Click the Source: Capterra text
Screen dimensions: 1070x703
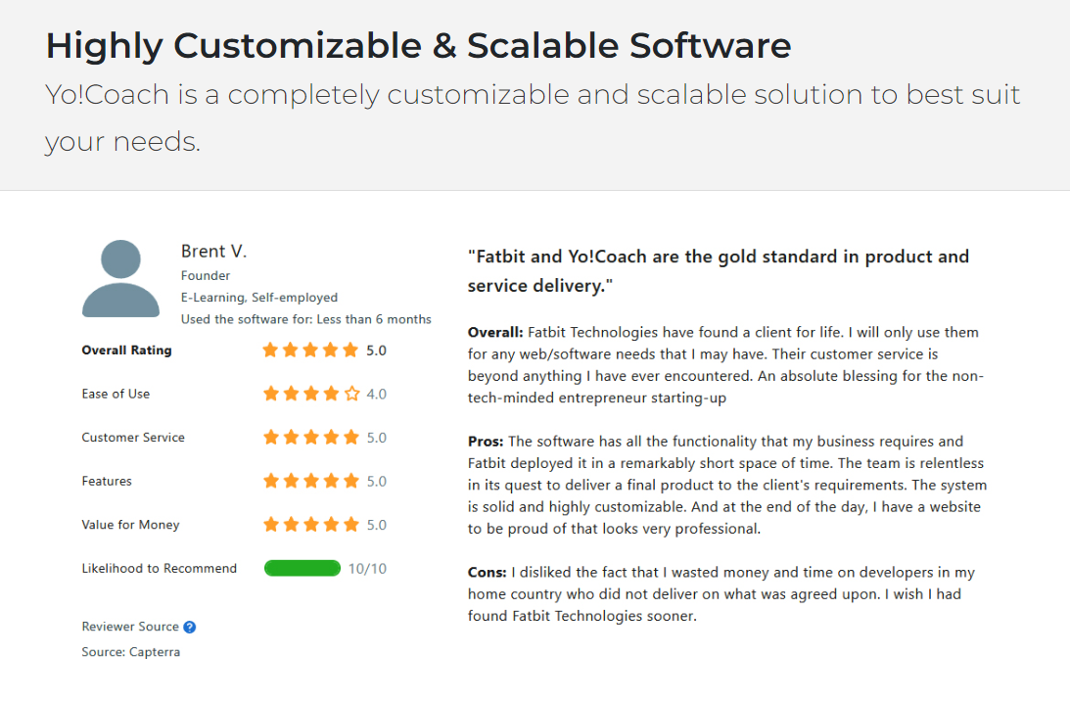pyautogui.click(x=130, y=652)
